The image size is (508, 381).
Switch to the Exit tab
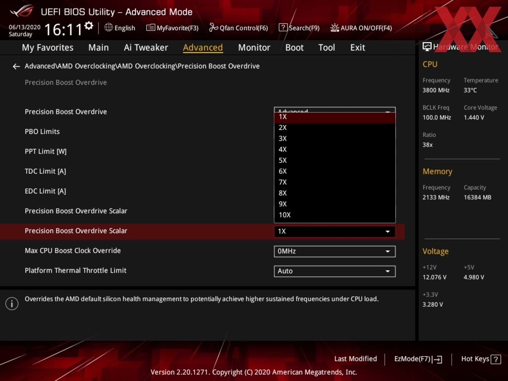[357, 47]
